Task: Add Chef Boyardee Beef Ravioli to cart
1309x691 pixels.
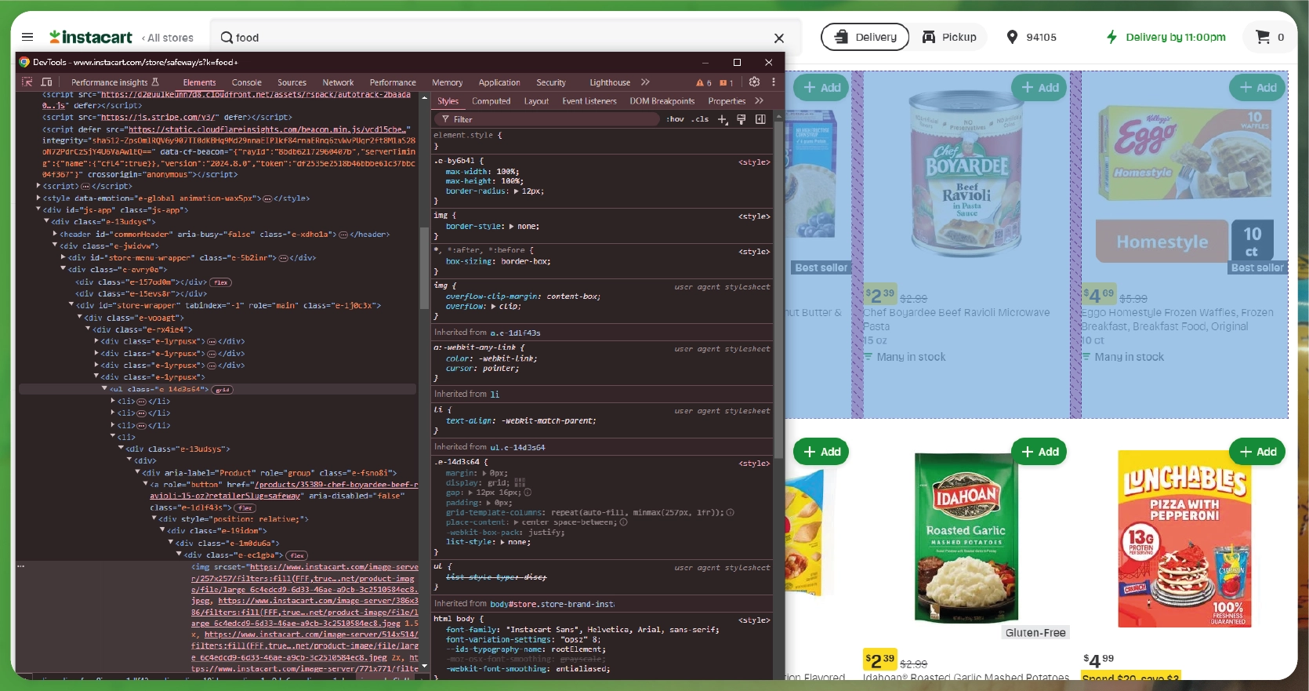Action: click(x=1040, y=88)
